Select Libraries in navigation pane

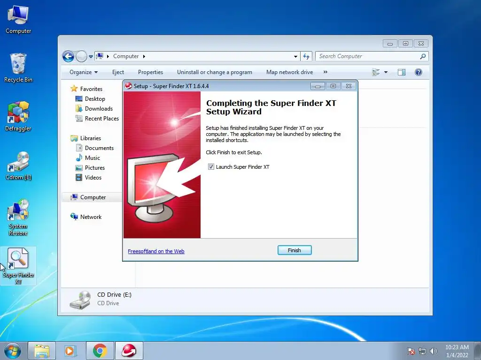click(85, 138)
